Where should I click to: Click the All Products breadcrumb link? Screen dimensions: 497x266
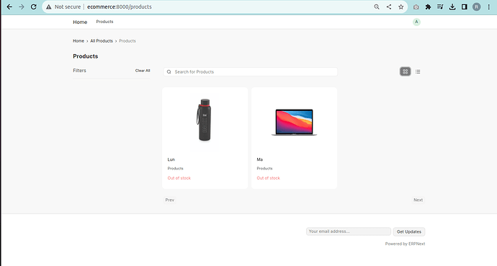[x=102, y=41]
